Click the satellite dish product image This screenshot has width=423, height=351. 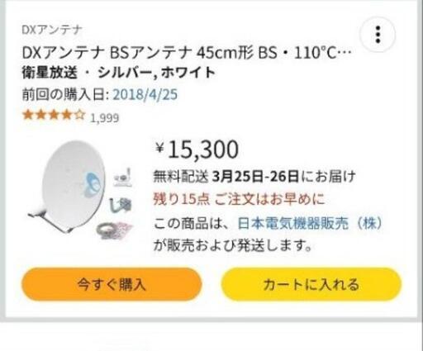click(80, 190)
